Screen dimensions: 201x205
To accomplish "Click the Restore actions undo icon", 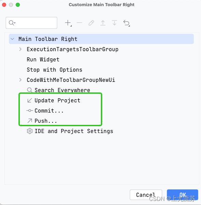I will click(x=126, y=23).
